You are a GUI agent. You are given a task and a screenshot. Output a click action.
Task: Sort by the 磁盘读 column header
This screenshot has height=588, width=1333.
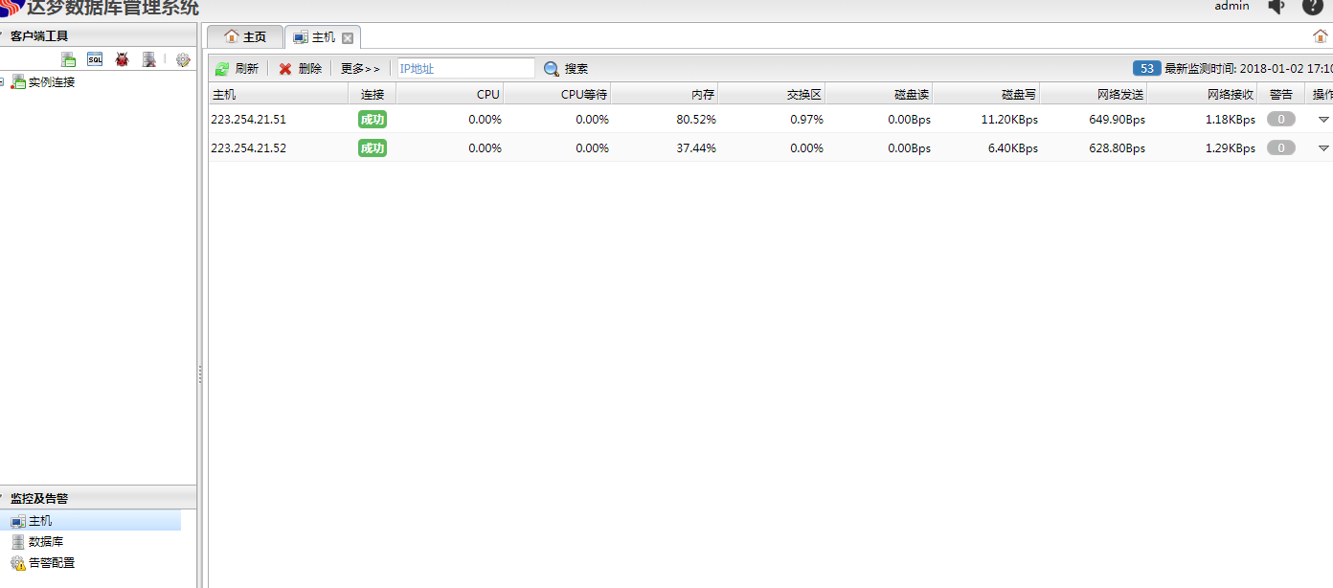(879, 94)
